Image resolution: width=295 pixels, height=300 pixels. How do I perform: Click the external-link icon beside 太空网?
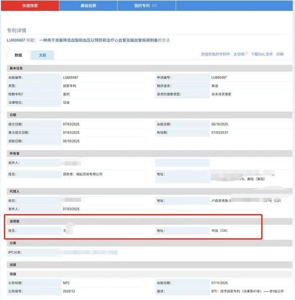point(247,54)
